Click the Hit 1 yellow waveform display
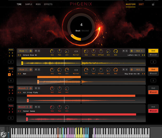This screenshot has width=162, height=138. coord(113,63)
